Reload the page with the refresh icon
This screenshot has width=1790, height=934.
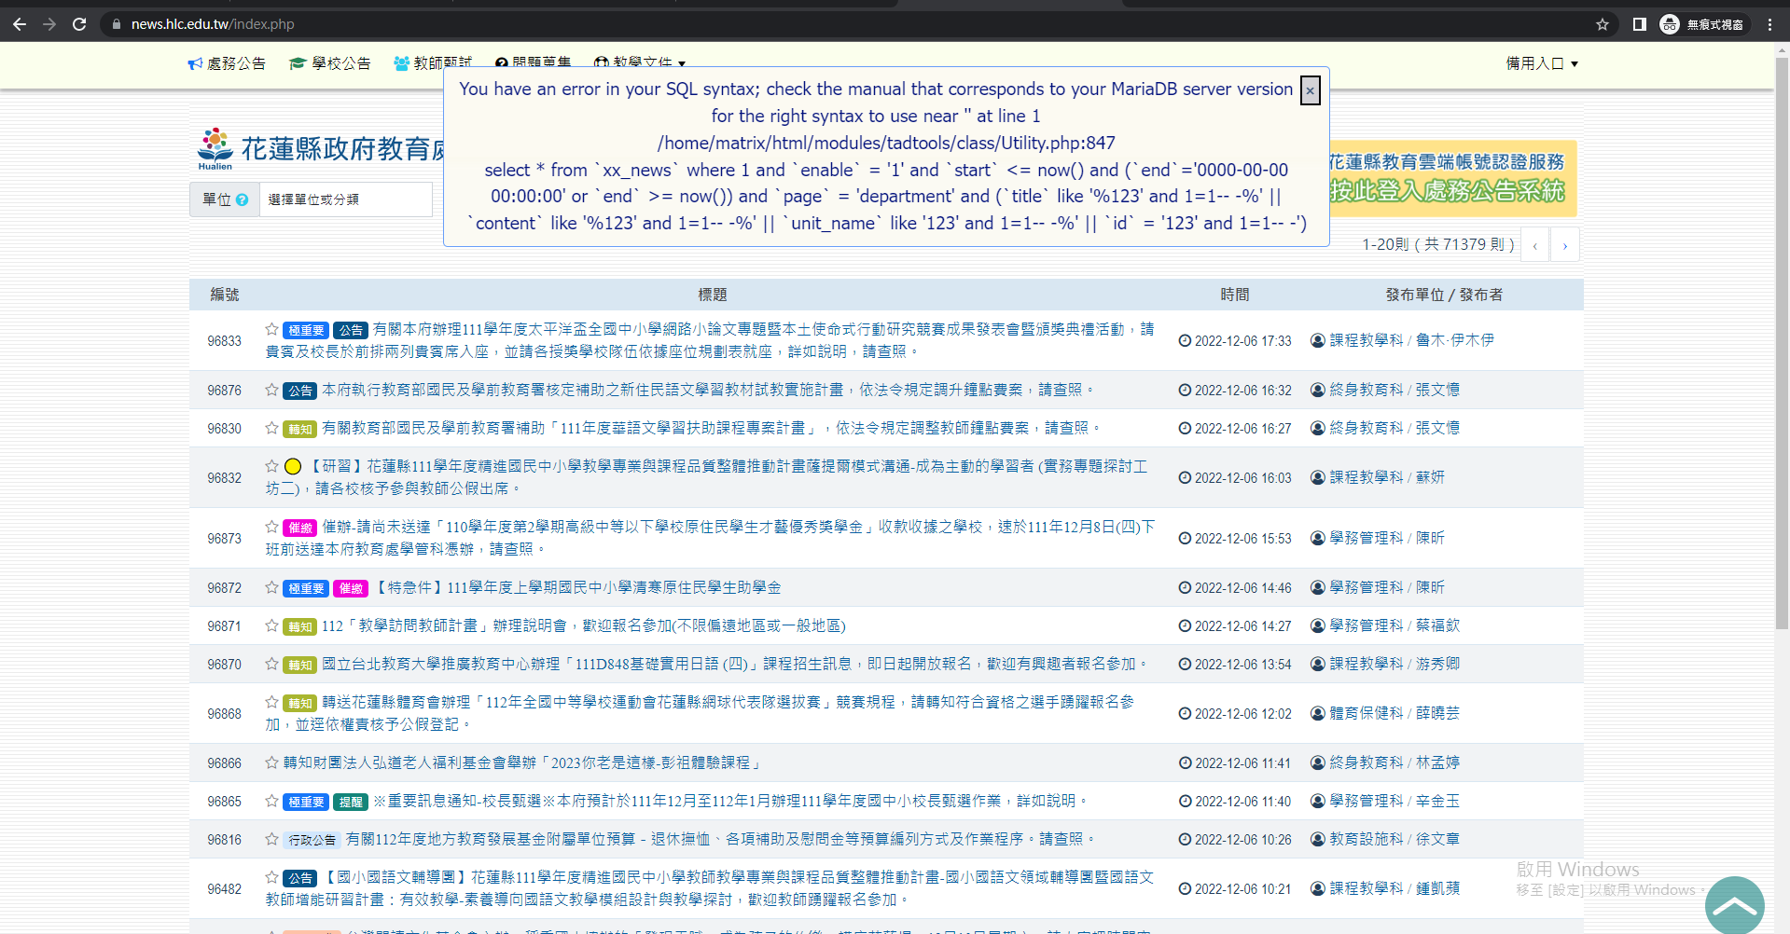point(79,24)
